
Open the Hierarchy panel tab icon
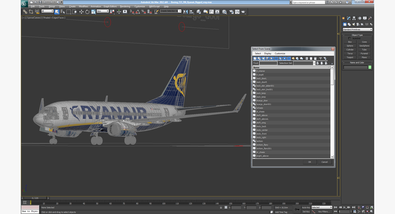tap(354, 18)
